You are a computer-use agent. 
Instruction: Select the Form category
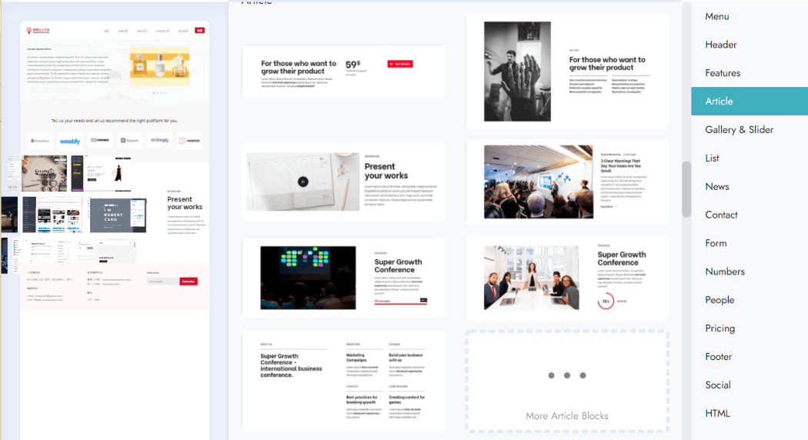(716, 243)
